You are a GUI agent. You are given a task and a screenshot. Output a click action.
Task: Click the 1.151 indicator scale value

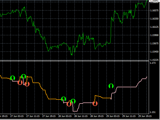tap(153, 112)
